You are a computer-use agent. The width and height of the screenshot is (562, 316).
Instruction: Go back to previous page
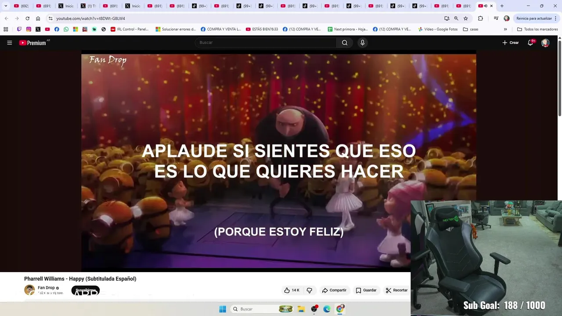[6, 18]
